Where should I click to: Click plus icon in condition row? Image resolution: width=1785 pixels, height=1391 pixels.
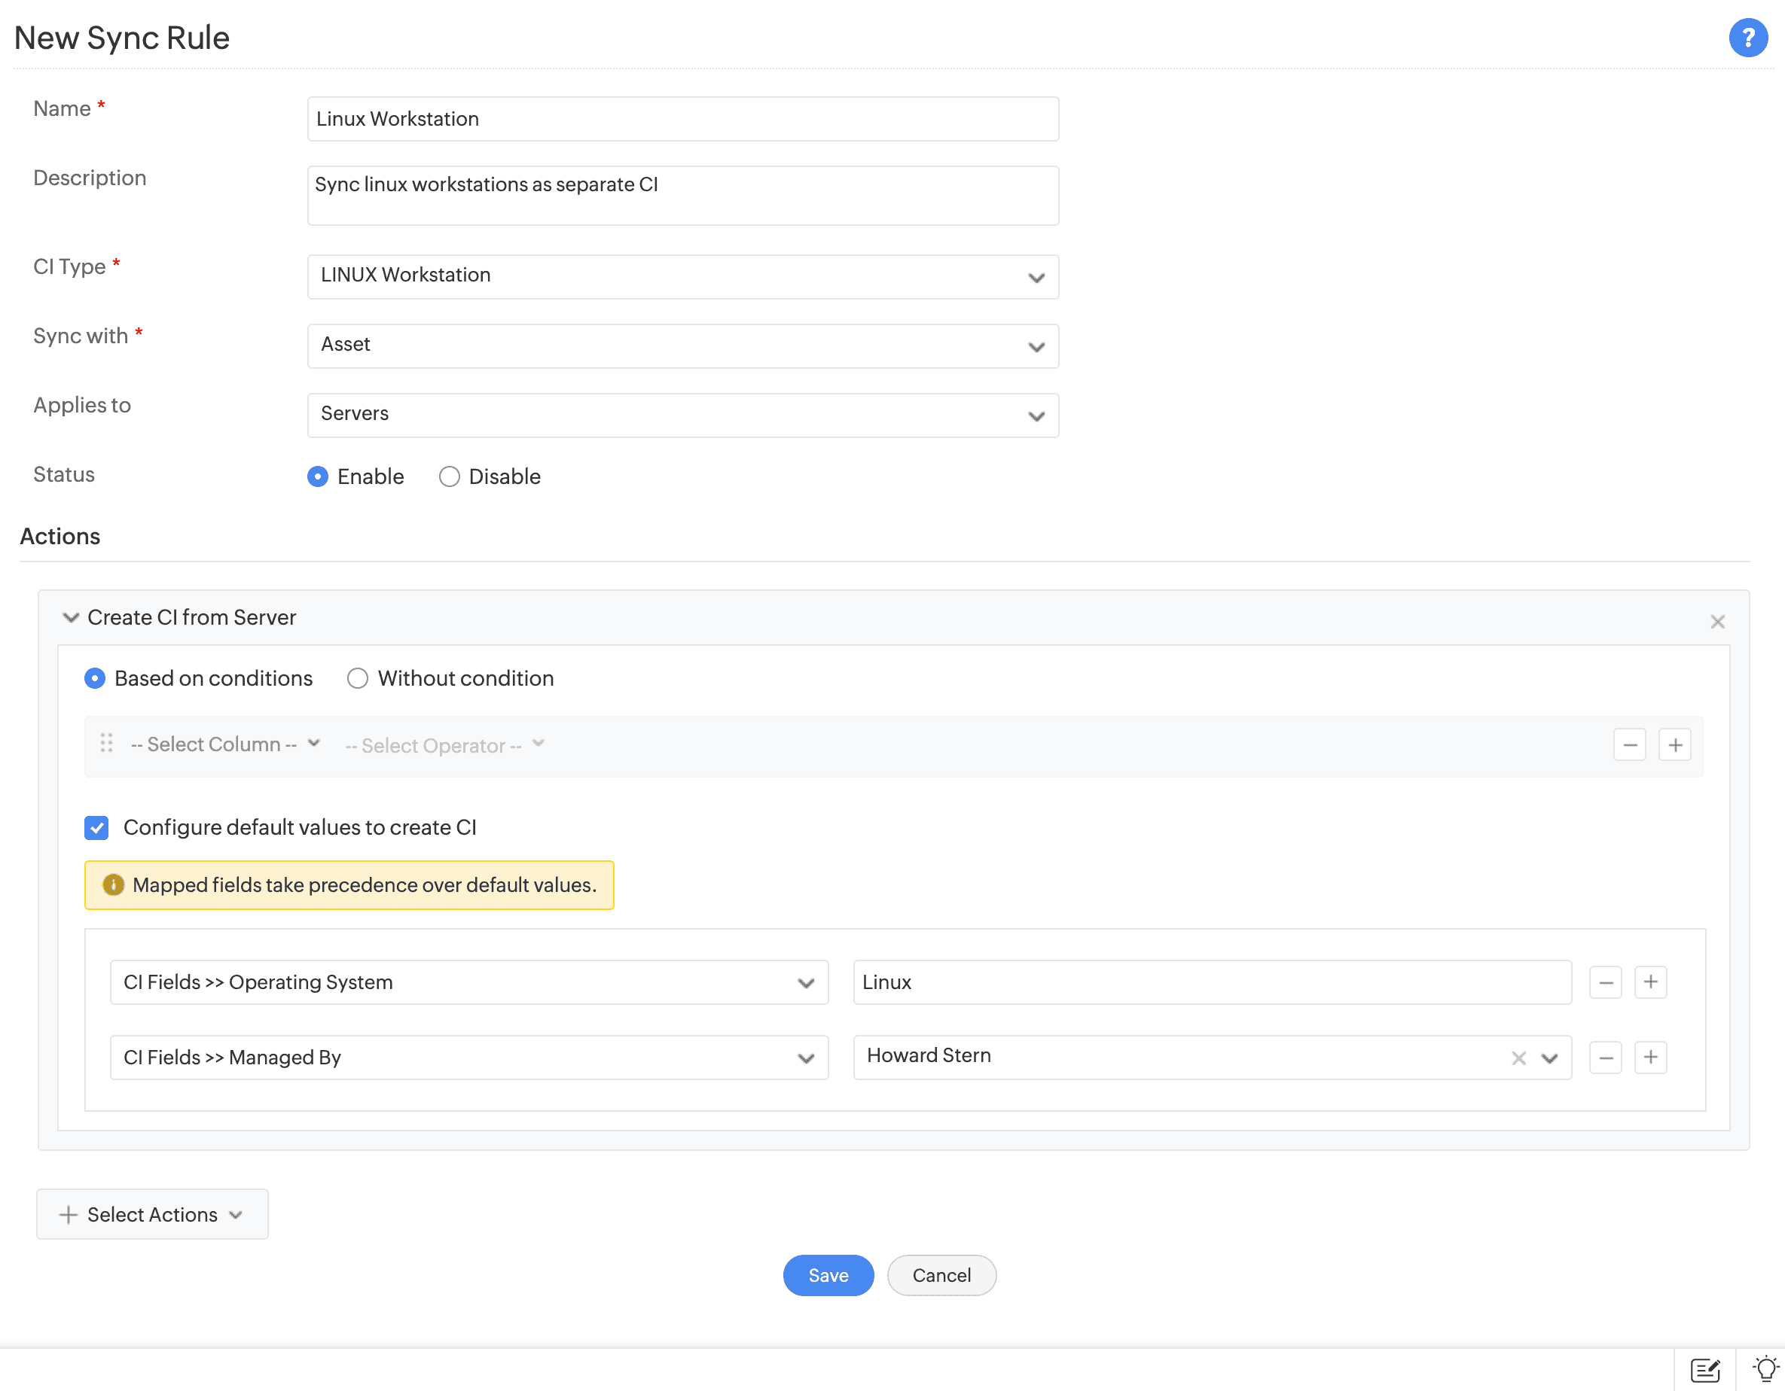tap(1675, 745)
